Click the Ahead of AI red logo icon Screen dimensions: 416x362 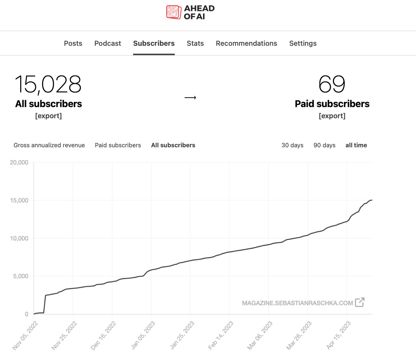point(174,12)
